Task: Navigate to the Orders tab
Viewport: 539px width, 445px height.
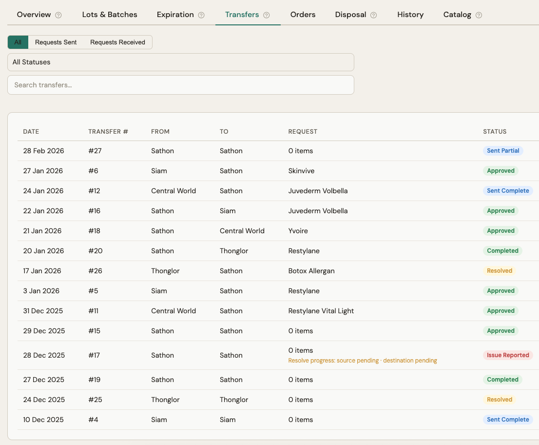Action: [303, 15]
